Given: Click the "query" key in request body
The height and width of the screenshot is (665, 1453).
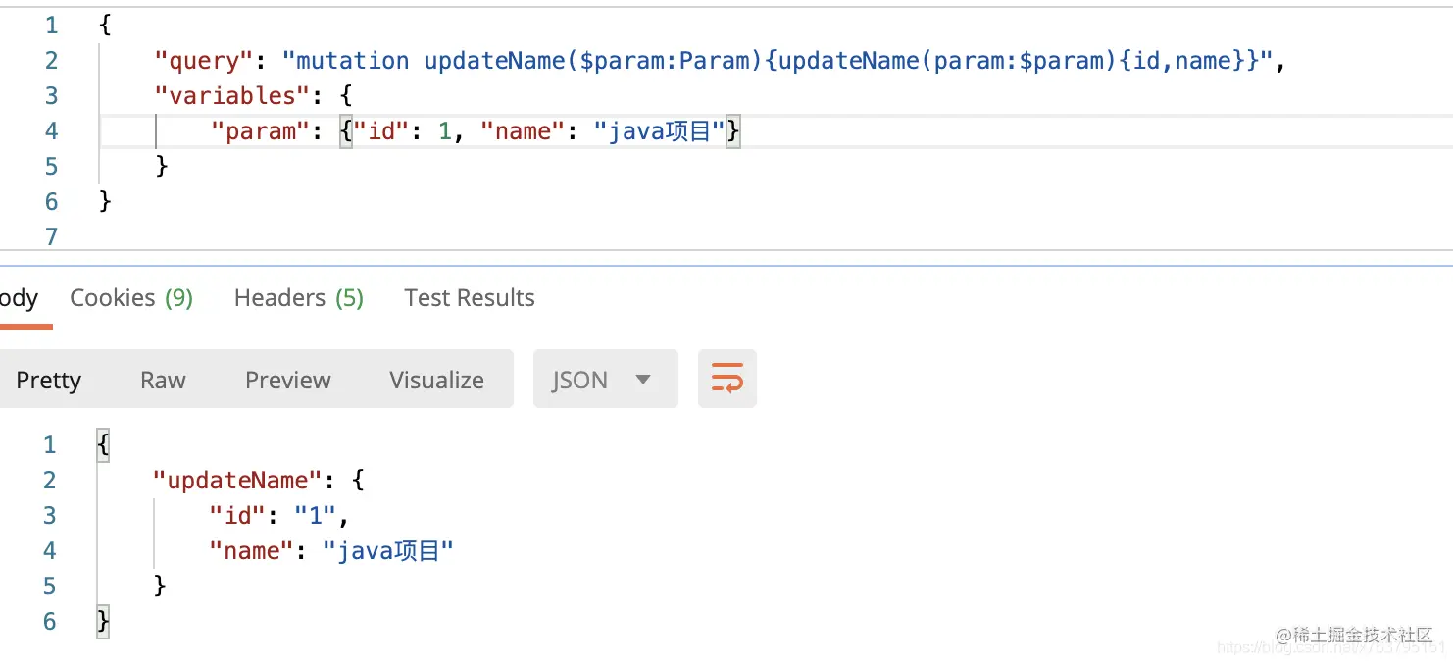Looking at the screenshot, I should coord(204,61).
